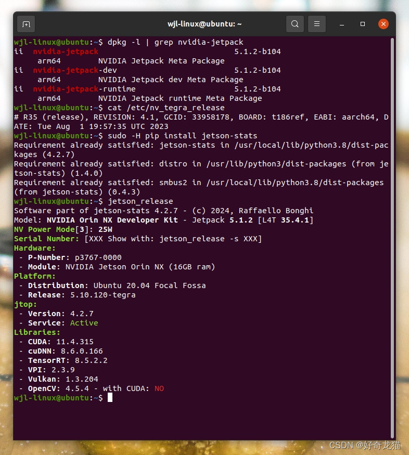
Task: Click the command 'dpkg -l | grep nvidia-jetpack'
Action: [175, 42]
